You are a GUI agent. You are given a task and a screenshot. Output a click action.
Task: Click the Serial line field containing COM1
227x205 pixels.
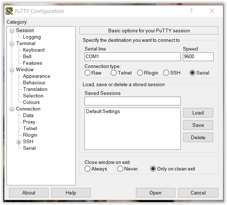click(133, 57)
